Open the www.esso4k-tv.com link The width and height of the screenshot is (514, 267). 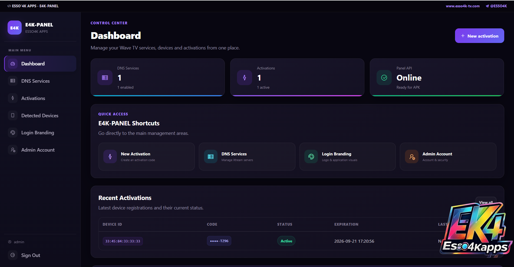[463, 6]
